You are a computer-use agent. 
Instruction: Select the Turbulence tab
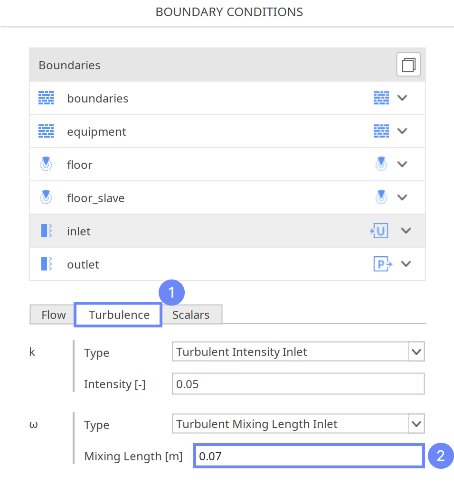[x=119, y=315]
